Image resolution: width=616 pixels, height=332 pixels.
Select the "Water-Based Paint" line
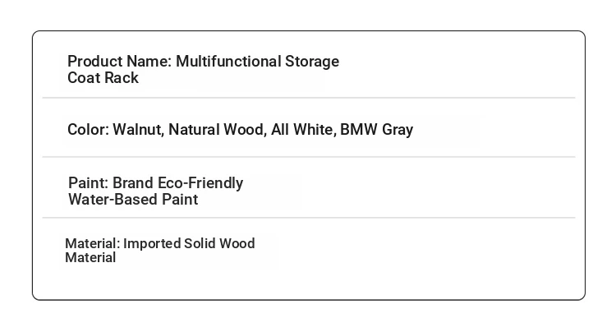point(133,199)
